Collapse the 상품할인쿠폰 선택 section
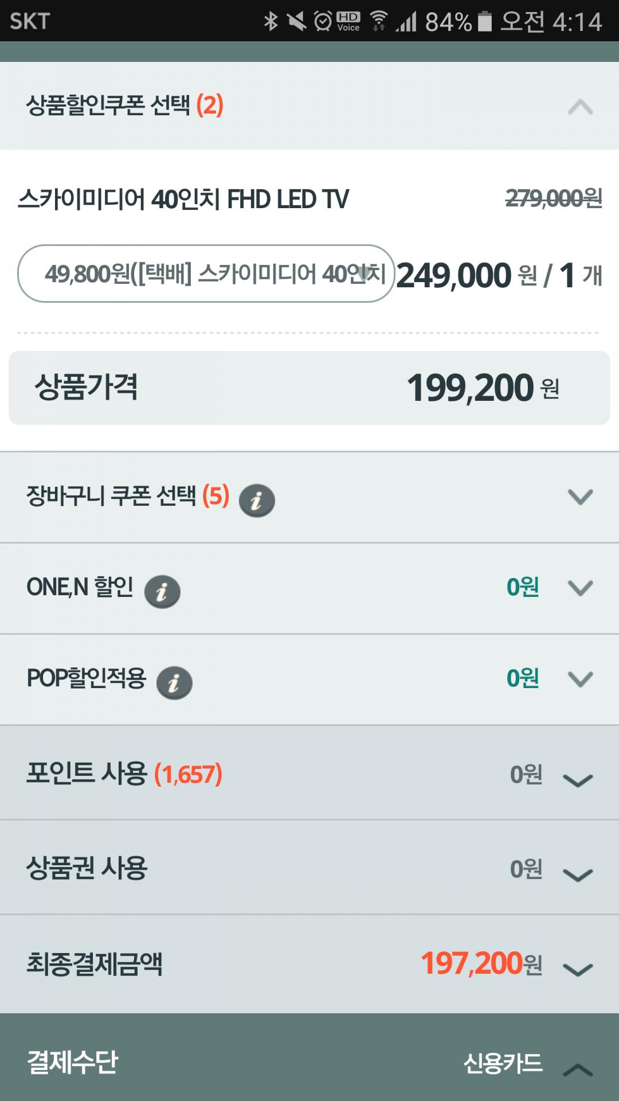 (x=580, y=107)
